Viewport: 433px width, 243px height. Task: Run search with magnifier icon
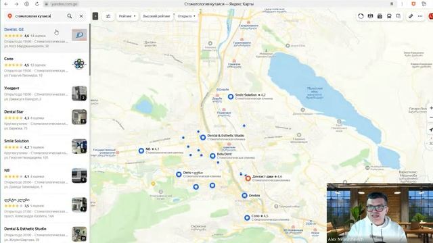pos(70,16)
